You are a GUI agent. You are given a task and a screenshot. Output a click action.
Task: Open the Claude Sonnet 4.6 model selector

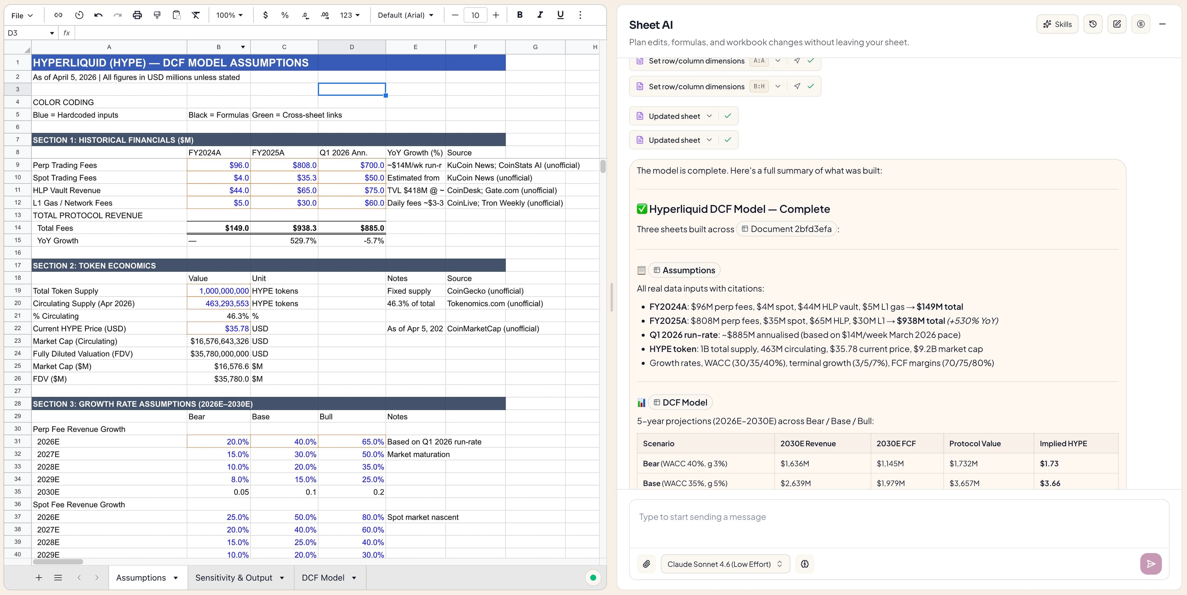pyautogui.click(x=725, y=564)
